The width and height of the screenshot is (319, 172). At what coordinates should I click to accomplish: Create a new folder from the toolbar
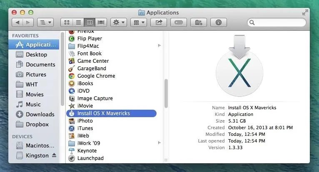[199, 22]
